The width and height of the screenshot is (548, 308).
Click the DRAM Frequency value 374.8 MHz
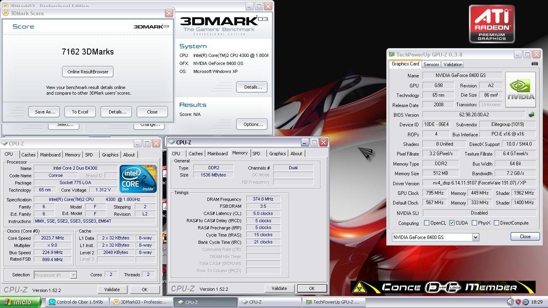[263, 199]
